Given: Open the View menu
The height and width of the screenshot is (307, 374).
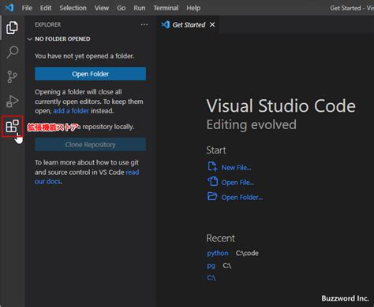Looking at the screenshot, I should 102,8.
